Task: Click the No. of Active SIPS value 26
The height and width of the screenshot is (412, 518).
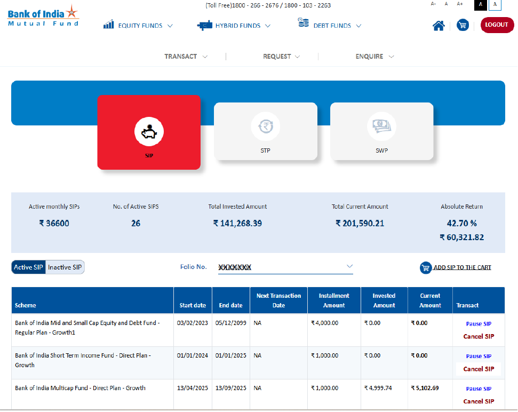Action: coord(136,224)
